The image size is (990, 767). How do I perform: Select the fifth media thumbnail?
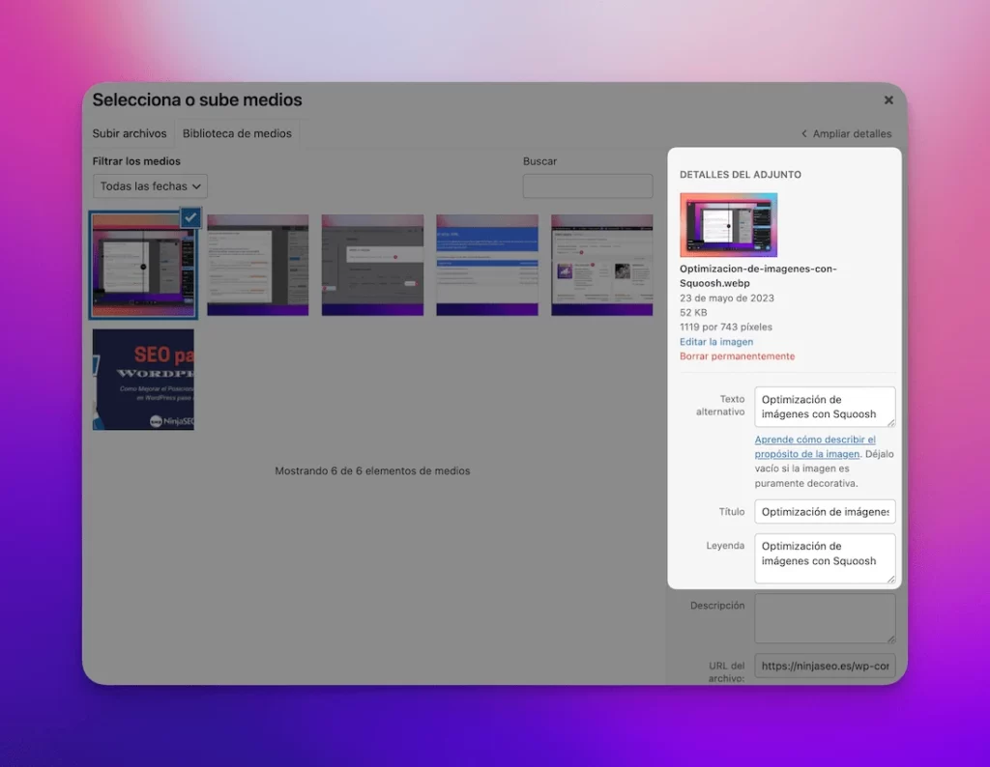coord(601,265)
